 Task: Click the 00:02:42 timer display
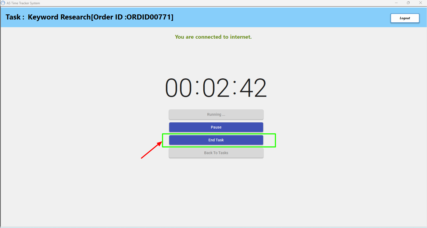point(216,88)
